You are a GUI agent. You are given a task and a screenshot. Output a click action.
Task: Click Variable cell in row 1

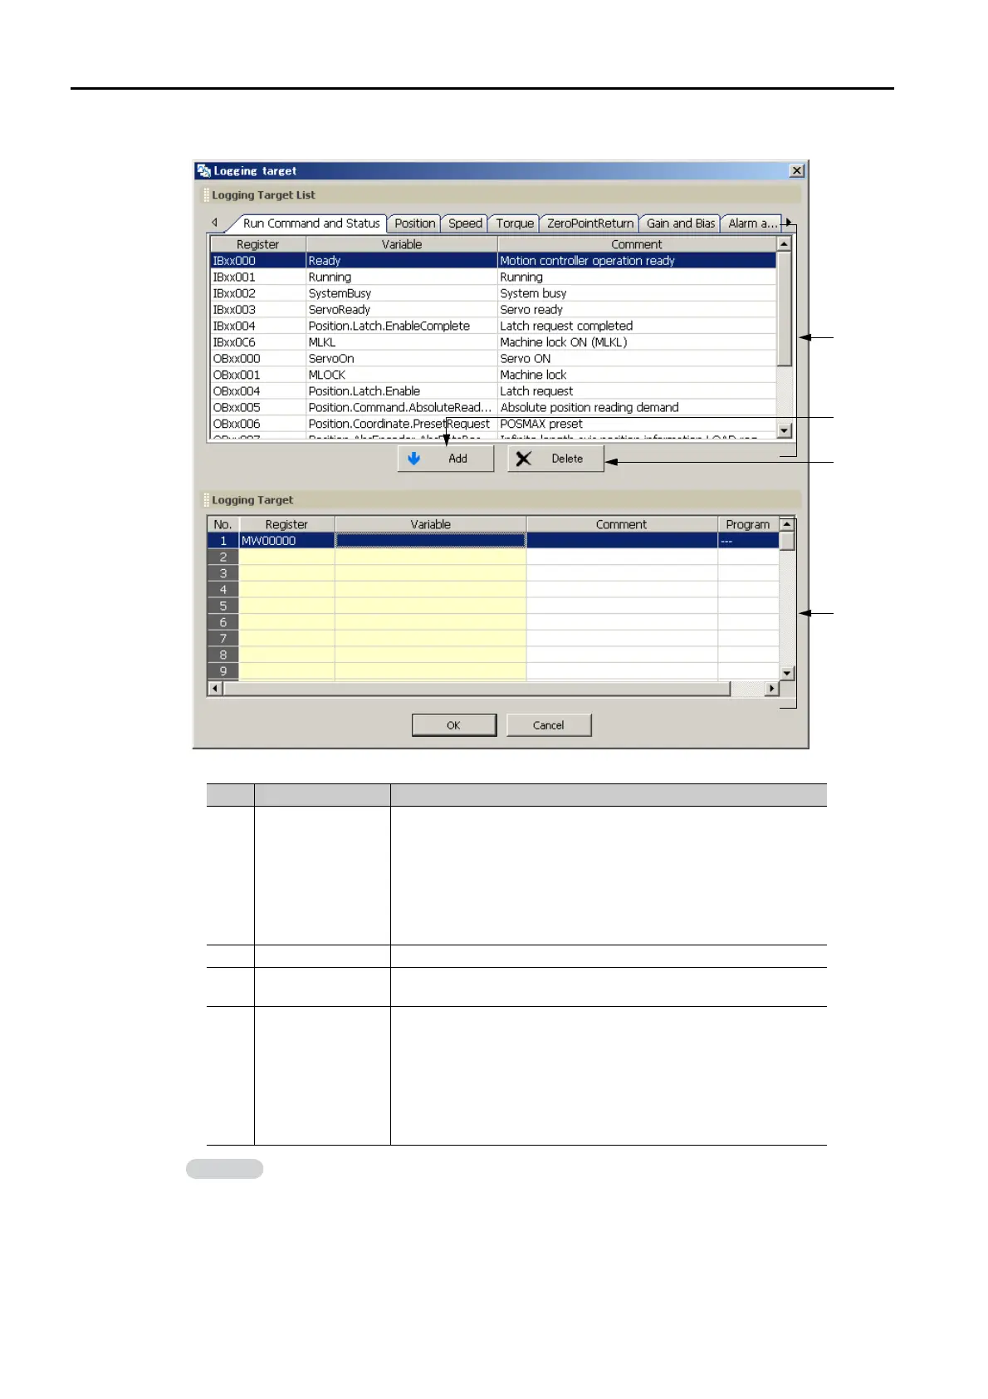click(x=431, y=541)
